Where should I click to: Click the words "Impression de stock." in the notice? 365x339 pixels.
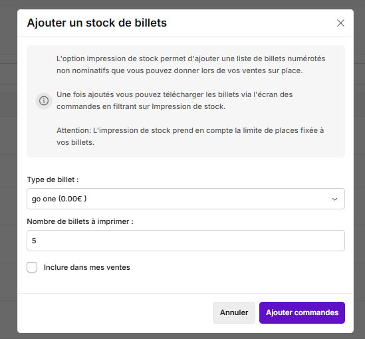(x=189, y=106)
